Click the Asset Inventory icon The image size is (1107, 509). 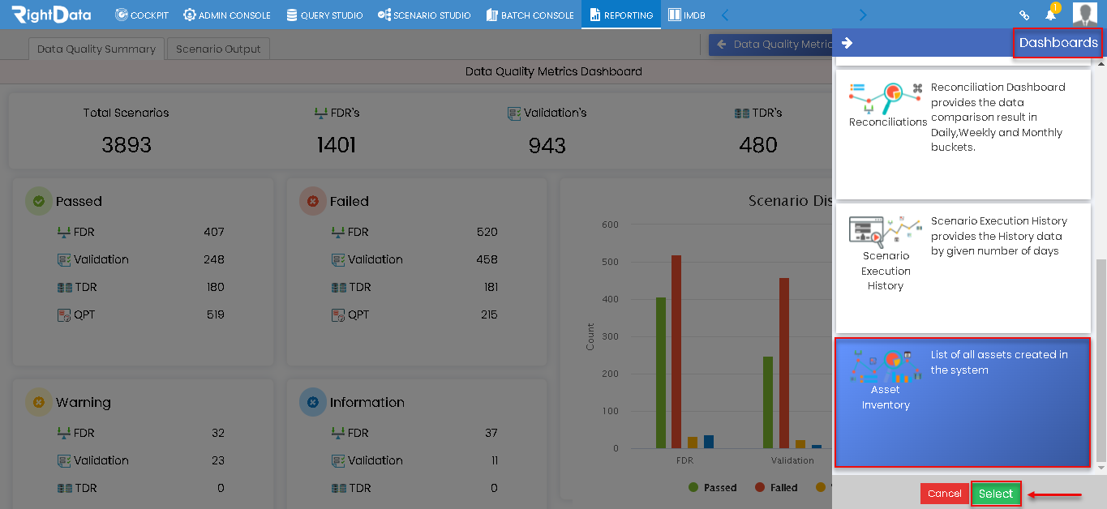pos(886,366)
